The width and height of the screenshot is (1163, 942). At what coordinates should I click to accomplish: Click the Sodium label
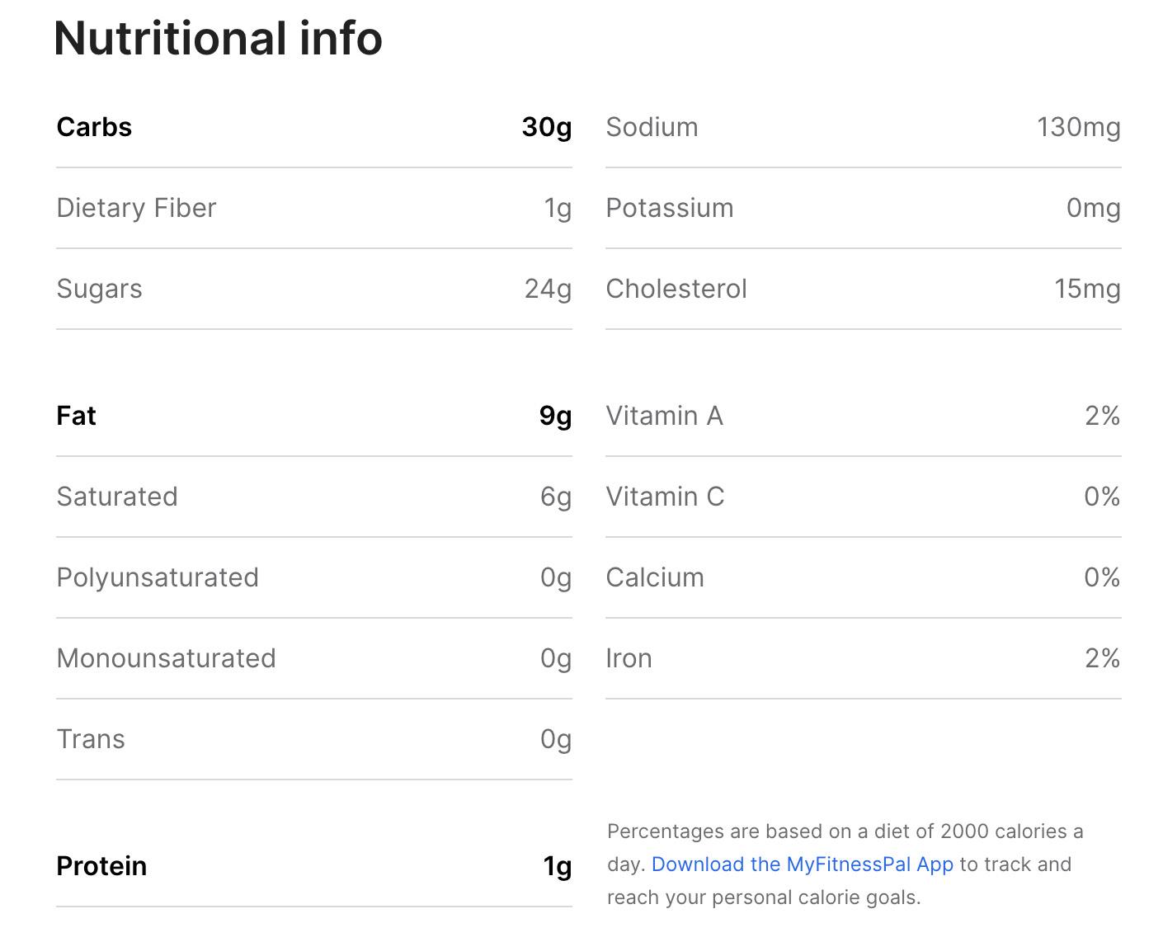click(652, 127)
